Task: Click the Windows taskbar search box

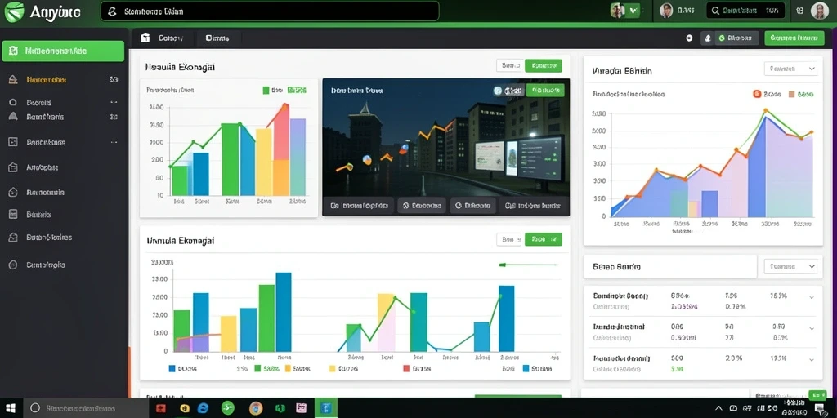Action: click(x=85, y=408)
